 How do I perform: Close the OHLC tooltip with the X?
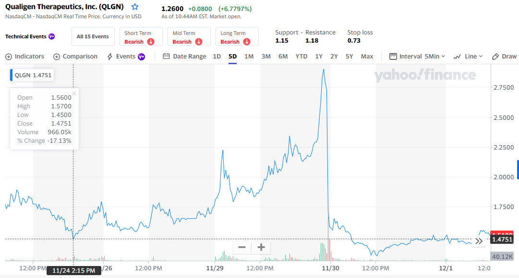tap(74, 93)
